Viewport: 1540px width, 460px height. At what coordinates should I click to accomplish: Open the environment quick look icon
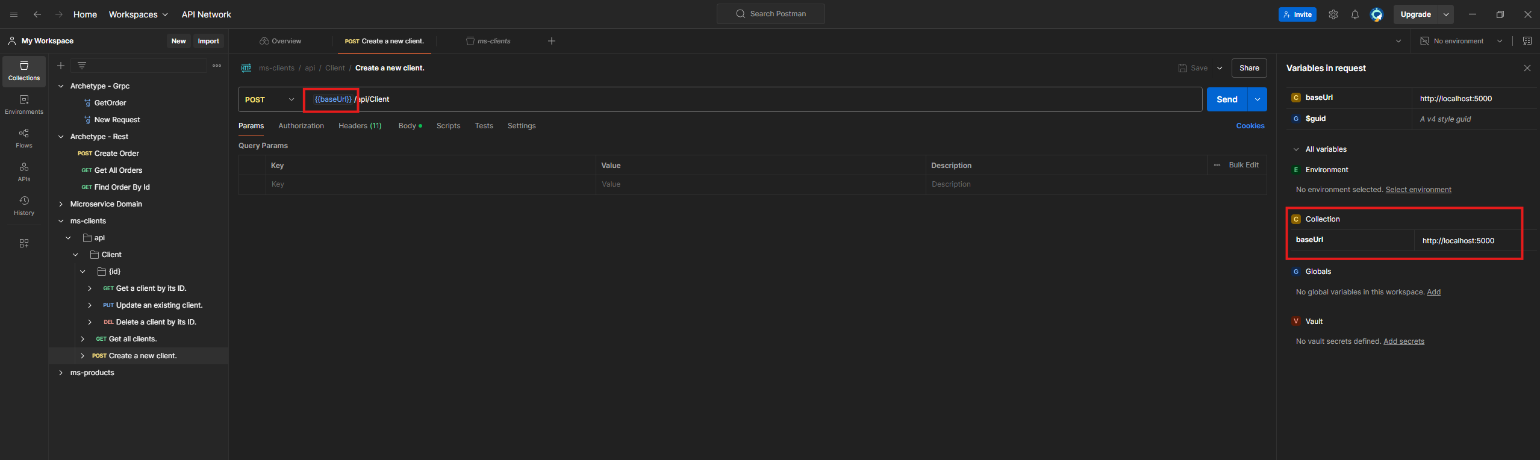1527,41
